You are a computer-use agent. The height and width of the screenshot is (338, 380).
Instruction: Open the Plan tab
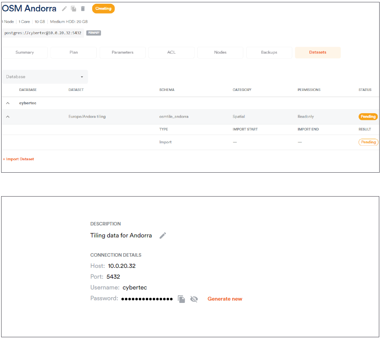tap(74, 52)
